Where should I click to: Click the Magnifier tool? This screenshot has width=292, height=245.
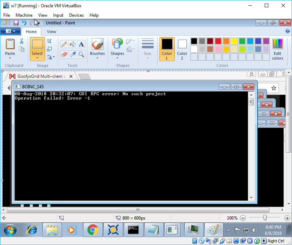click(x=81, y=54)
